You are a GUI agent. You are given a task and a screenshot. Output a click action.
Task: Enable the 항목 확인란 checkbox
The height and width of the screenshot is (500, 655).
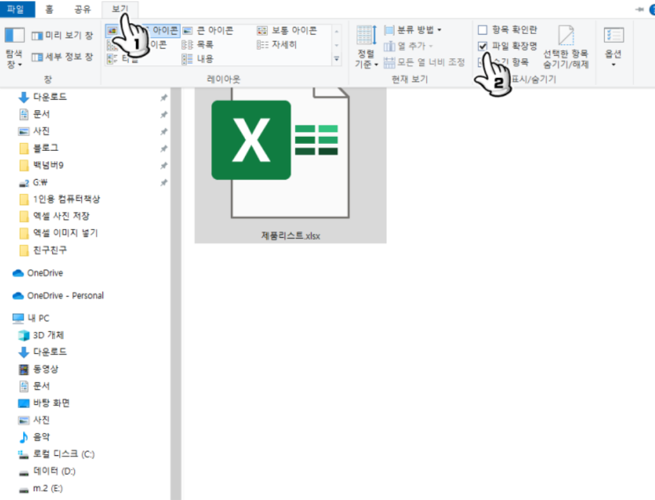tap(482, 29)
